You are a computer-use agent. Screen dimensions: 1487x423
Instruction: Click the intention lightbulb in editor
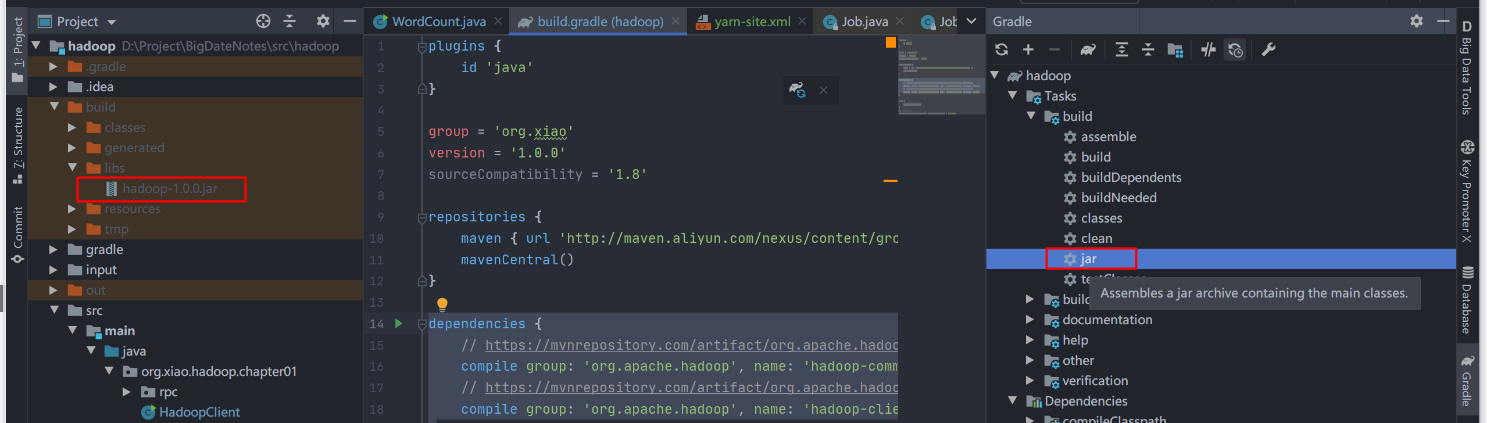(442, 304)
